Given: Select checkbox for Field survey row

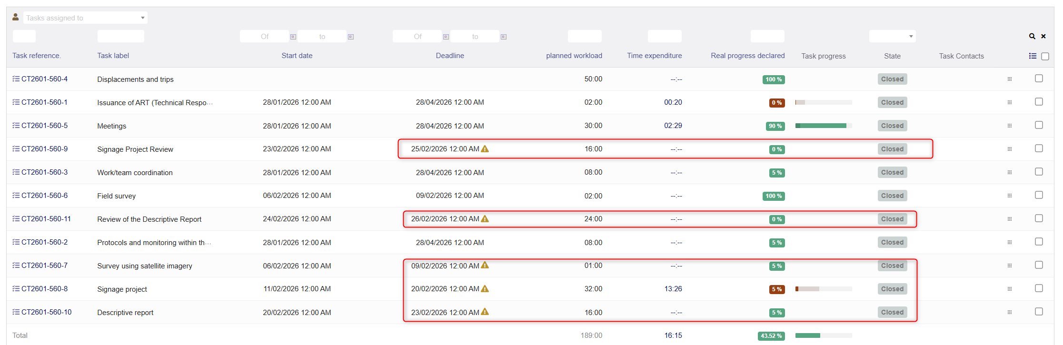Looking at the screenshot, I should 1039,195.
